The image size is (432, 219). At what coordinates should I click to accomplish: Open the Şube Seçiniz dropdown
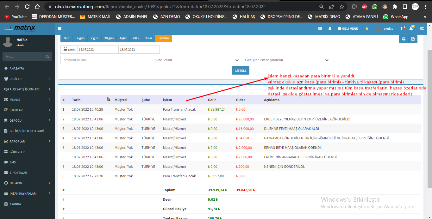(195, 60)
